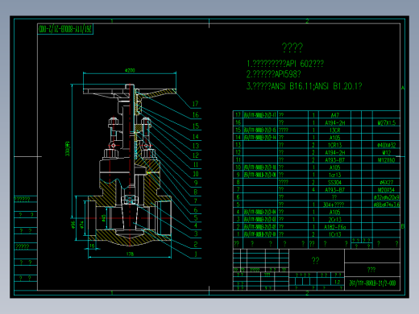Select the "M12" specification in row 12
This screenshot has width=419, height=314.
click(x=387, y=152)
